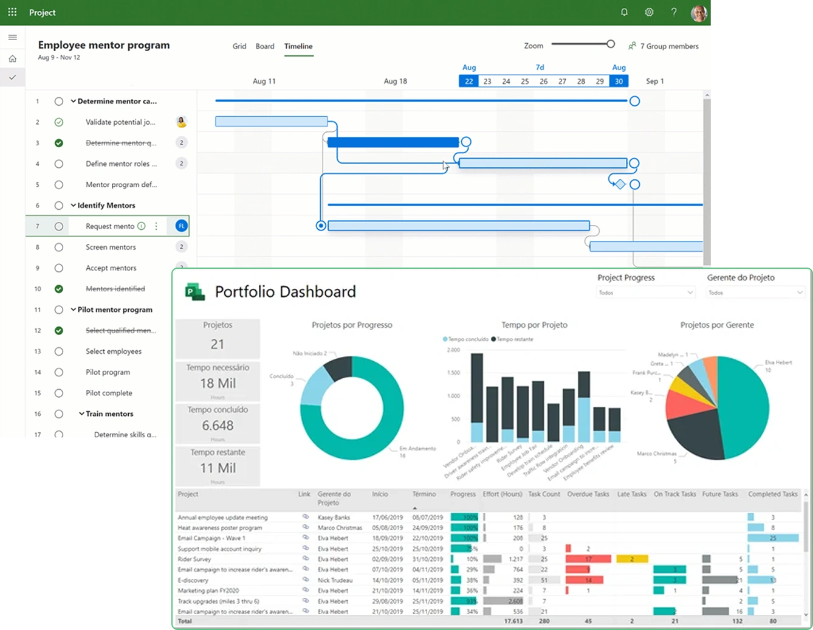Collapse the Identify Mentors group

tap(73, 206)
